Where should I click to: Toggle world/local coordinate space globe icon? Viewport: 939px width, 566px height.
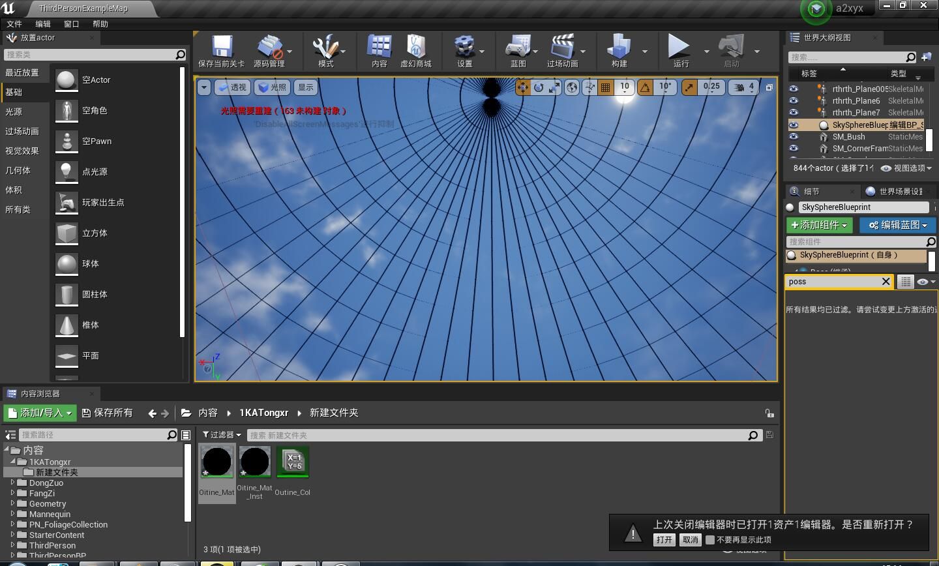pos(572,87)
